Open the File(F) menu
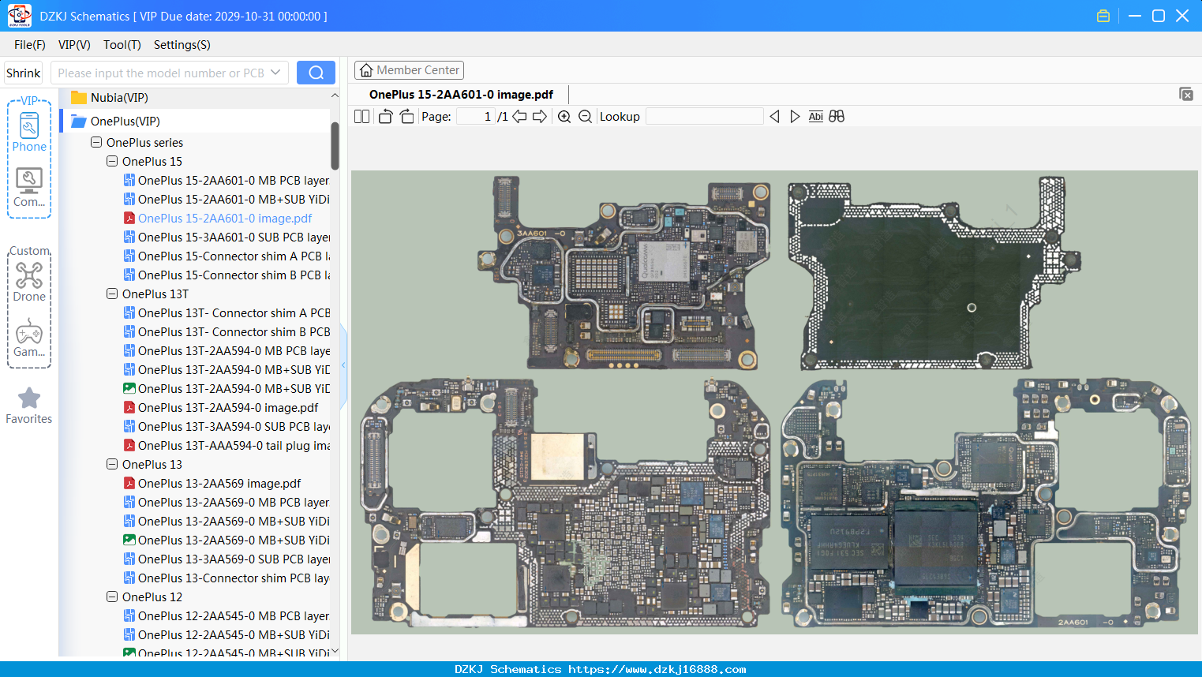The height and width of the screenshot is (677, 1202). coord(30,45)
